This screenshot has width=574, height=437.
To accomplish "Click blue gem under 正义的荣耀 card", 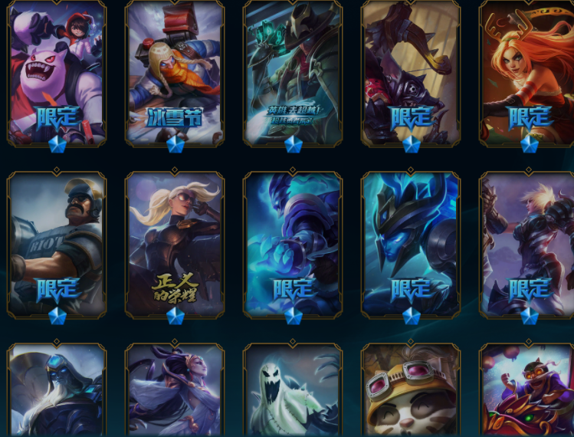I will pos(175,316).
